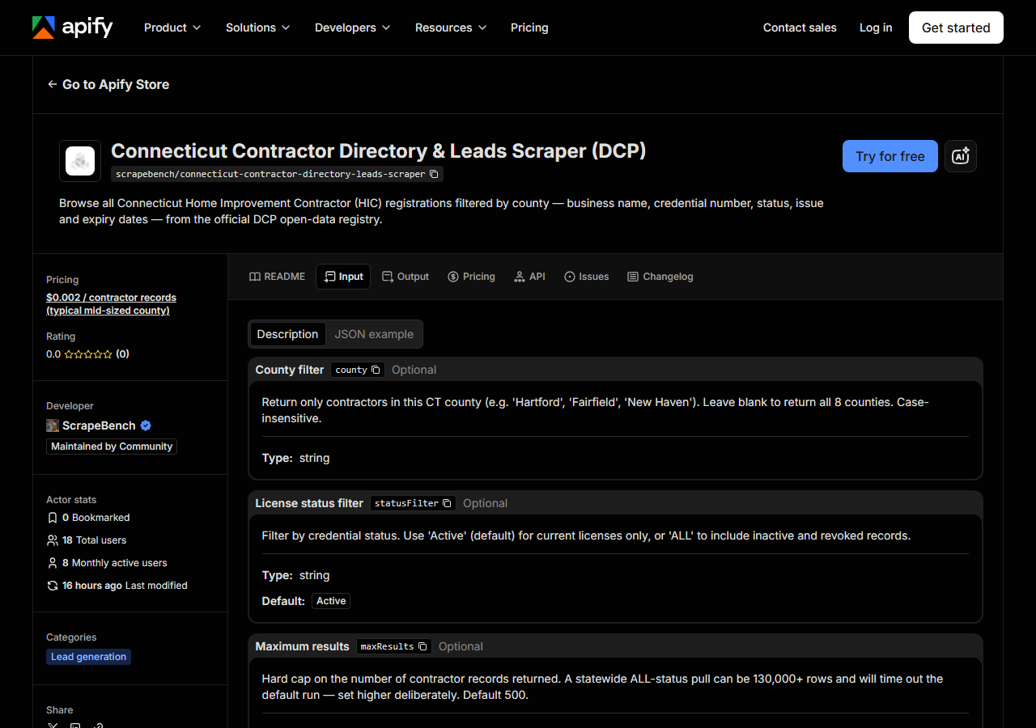1036x728 pixels.
Task: Copy the county field key
Action: (x=376, y=370)
